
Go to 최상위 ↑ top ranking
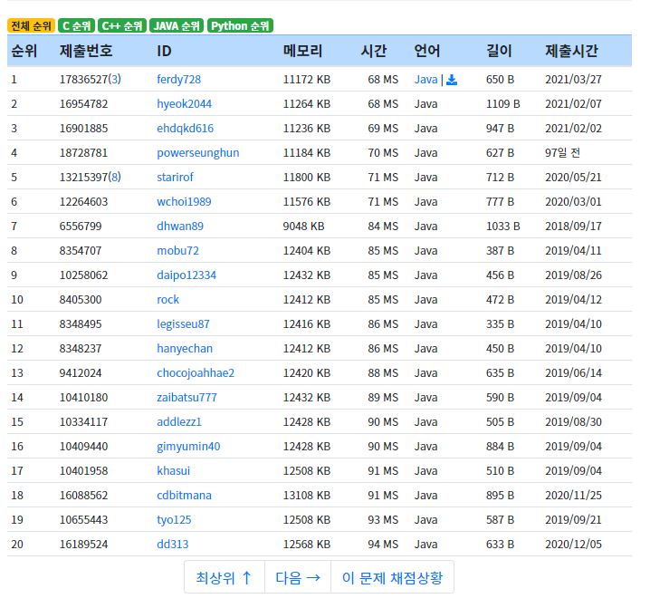(x=225, y=578)
